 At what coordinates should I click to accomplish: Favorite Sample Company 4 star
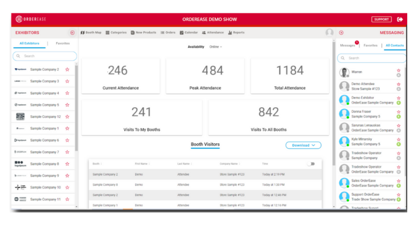point(67,93)
